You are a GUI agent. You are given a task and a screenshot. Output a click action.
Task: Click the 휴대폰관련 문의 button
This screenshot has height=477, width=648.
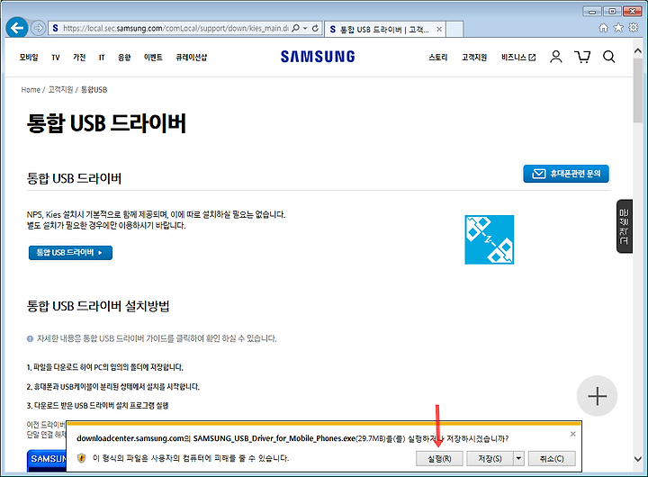[566, 174]
